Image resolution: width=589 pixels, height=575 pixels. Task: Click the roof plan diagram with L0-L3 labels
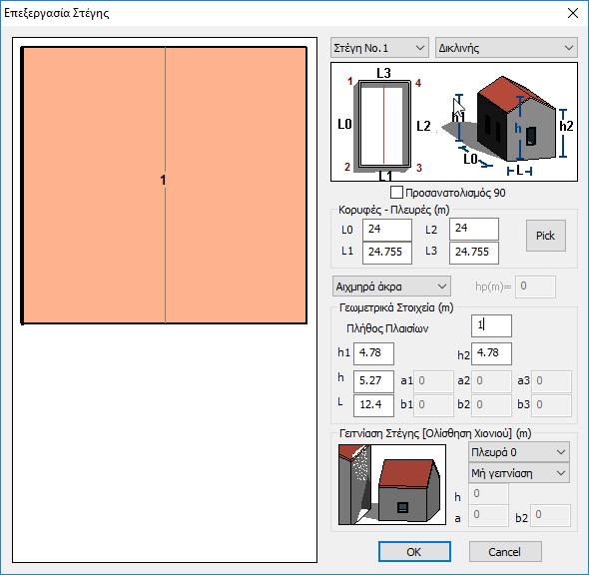coord(384,123)
